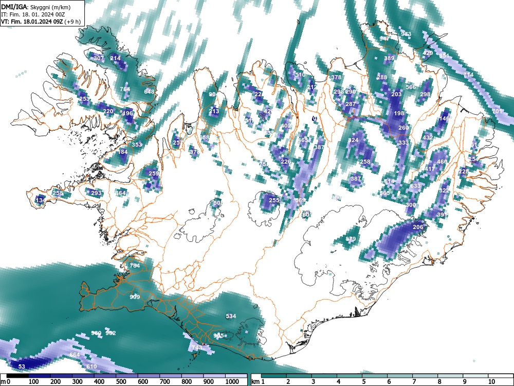Click the visibility value "353" on the map
The height and width of the screenshot is (386, 514).
click(137, 145)
